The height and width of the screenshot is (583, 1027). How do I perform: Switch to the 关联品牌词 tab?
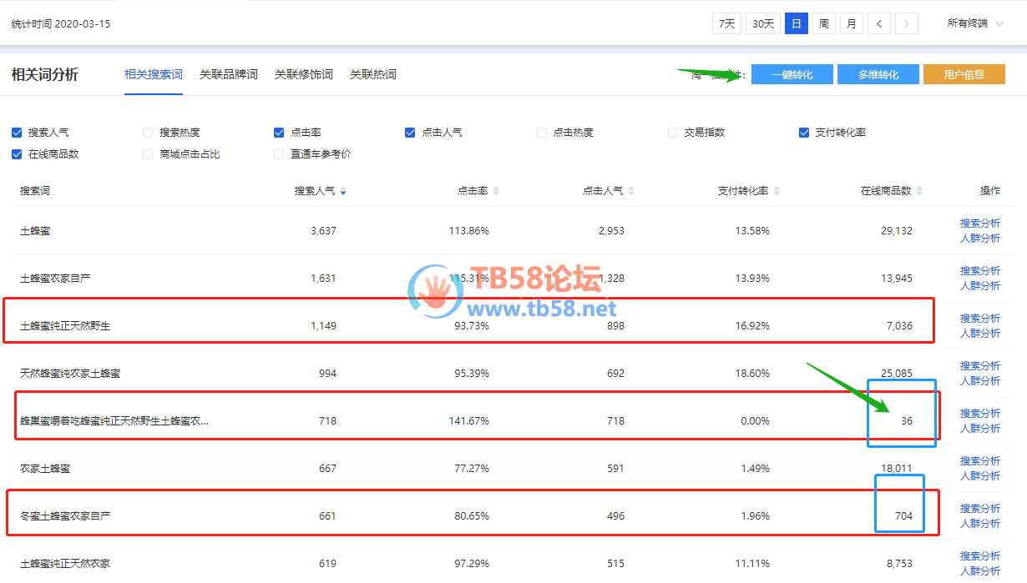(x=228, y=74)
